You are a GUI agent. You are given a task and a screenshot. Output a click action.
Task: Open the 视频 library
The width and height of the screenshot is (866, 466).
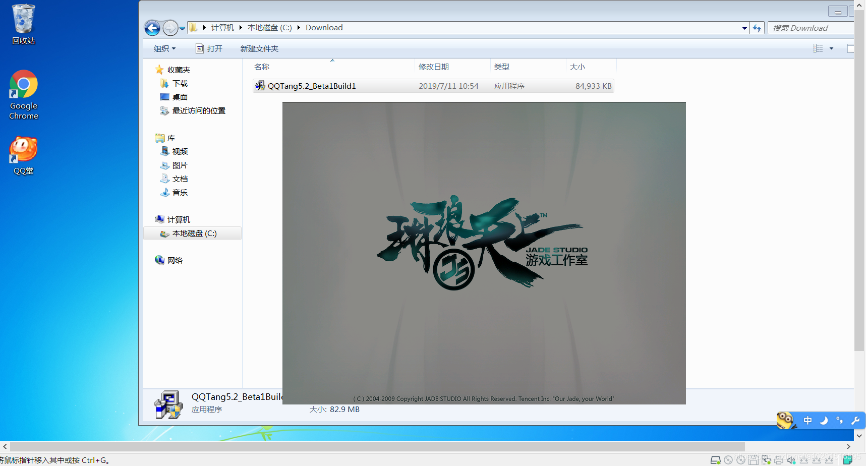(x=180, y=151)
